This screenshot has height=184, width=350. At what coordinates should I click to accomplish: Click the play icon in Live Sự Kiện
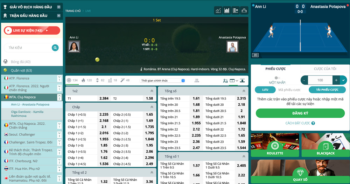click(8, 30)
